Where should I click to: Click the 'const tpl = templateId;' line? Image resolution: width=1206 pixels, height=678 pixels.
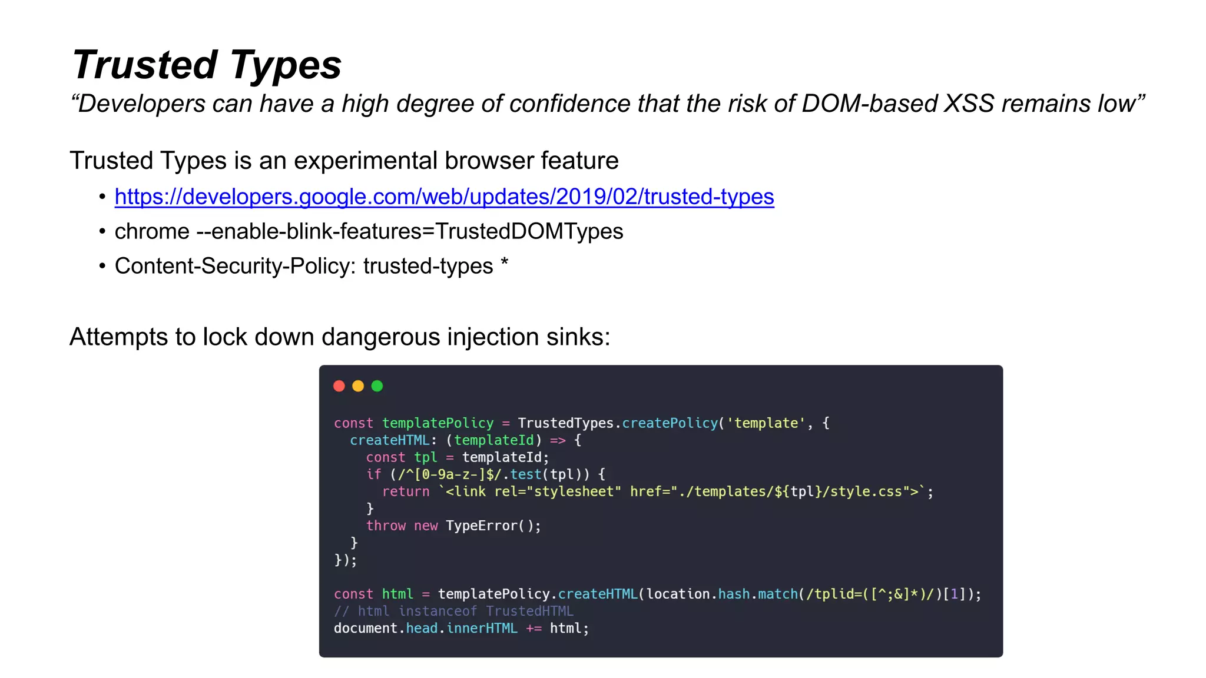pos(458,457)
